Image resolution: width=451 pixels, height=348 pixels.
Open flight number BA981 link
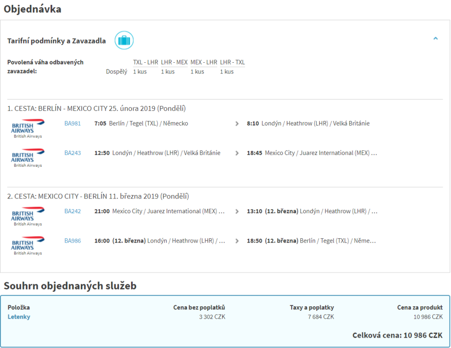[x=73, y=124]
